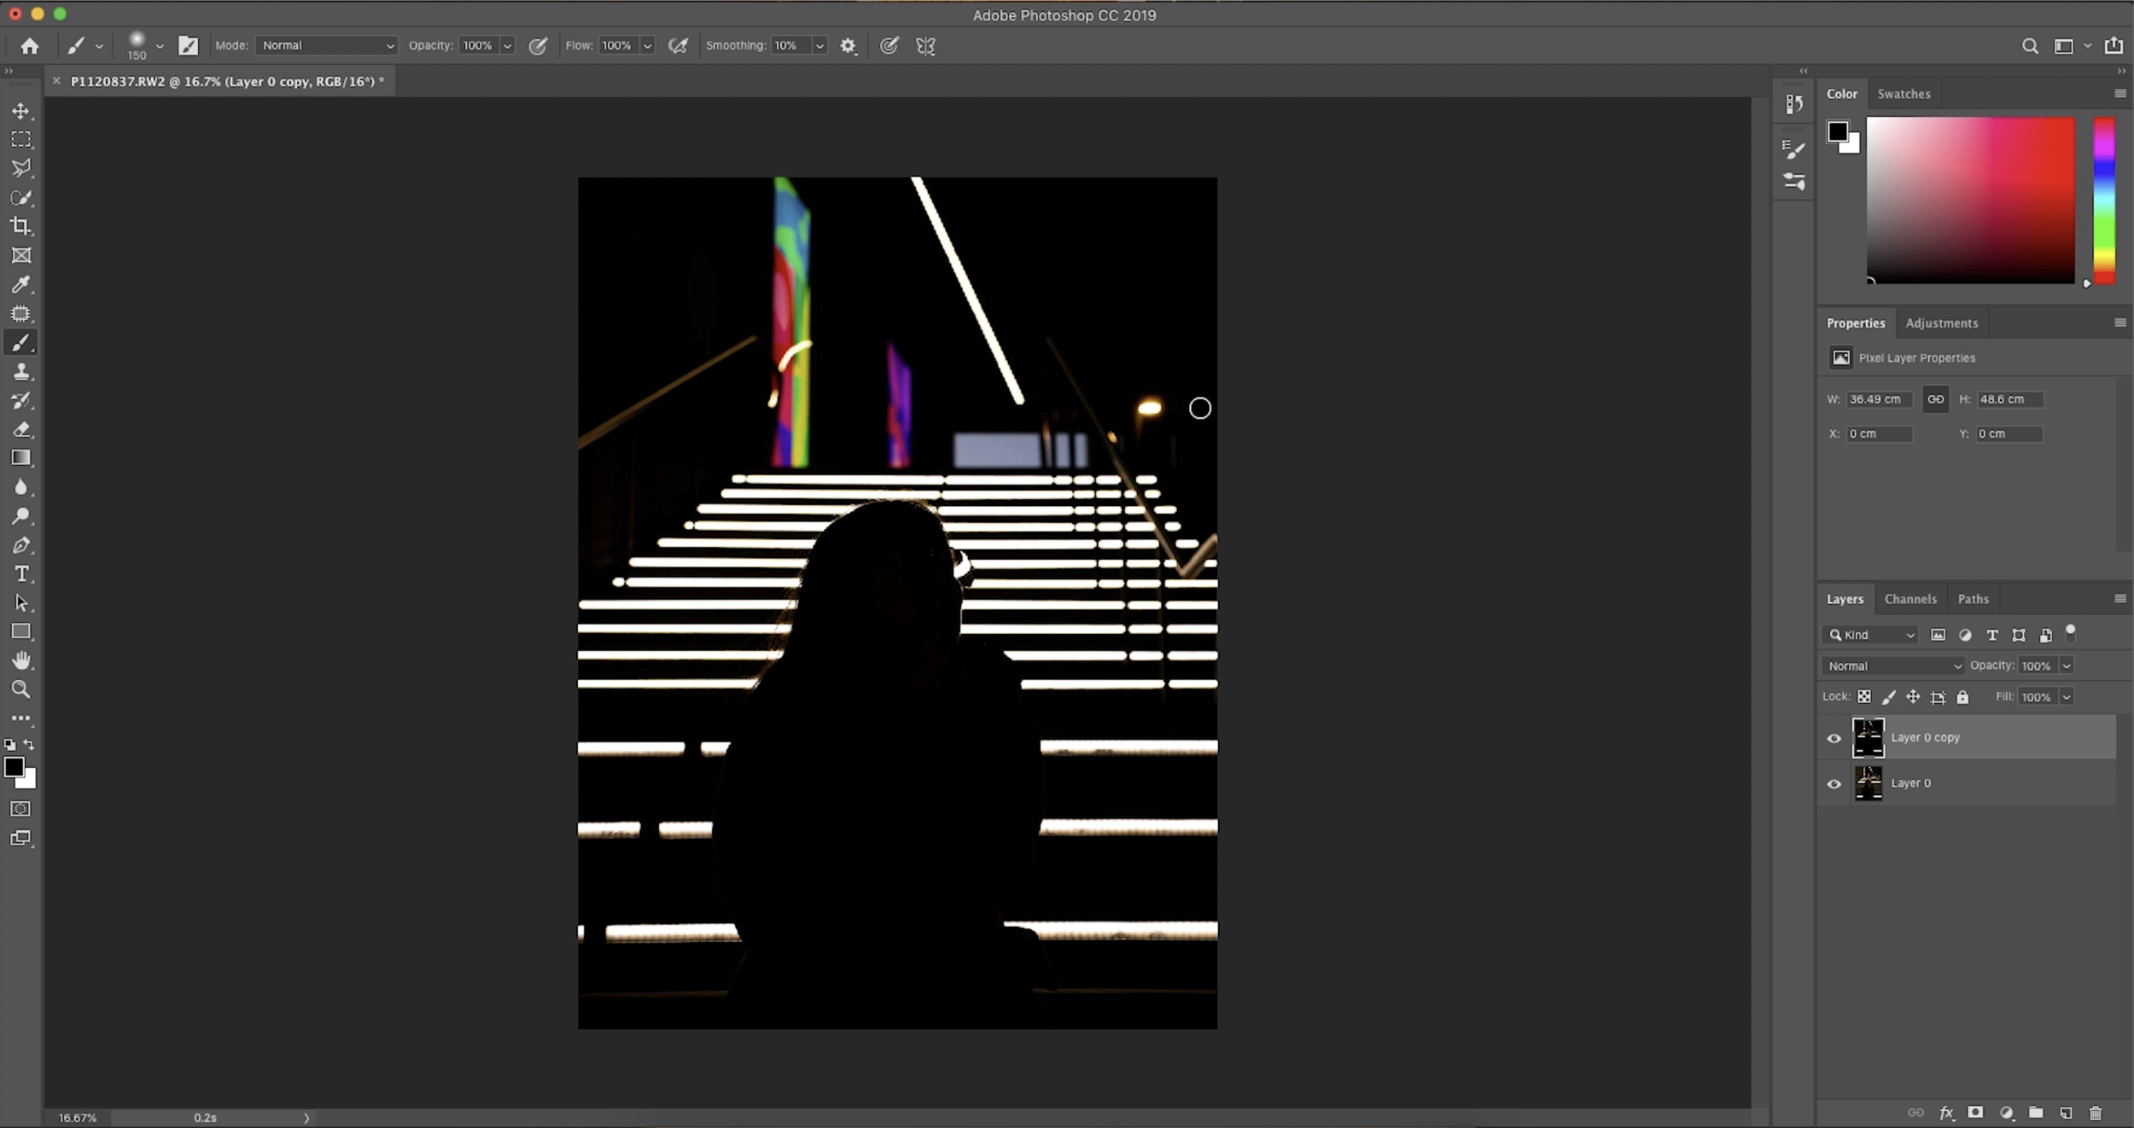Select the Move tool
Image resolution: width=2134 pixels, height=1128 pixels.
click(21, 110)
